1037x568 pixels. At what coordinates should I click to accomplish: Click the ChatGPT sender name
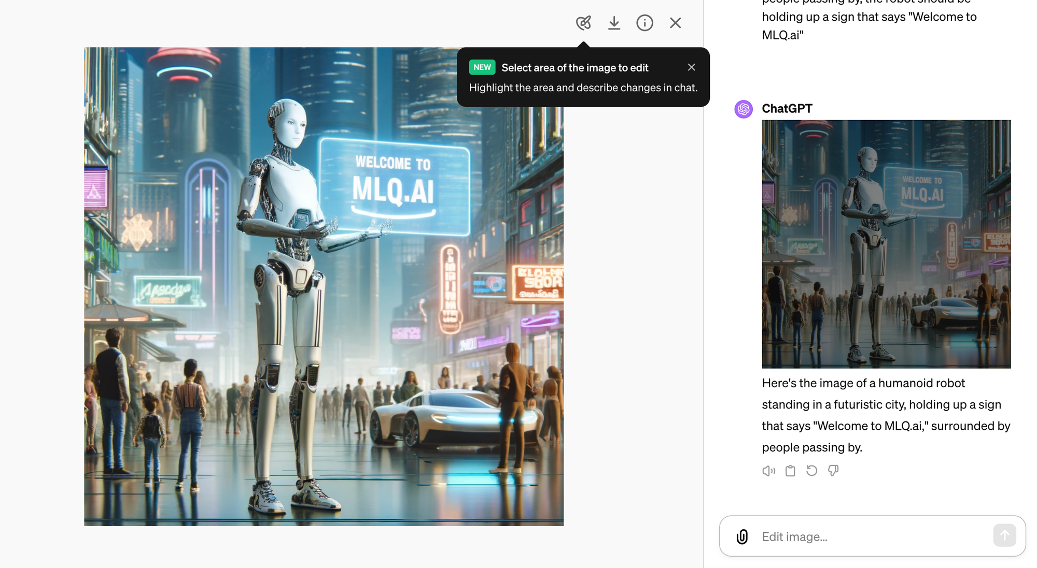(x=787, y=109)
